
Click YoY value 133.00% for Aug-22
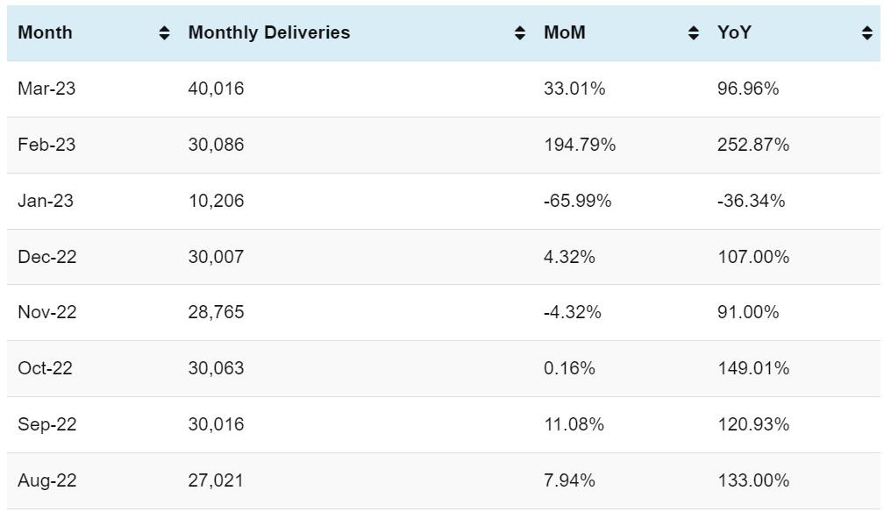pyautogui.click(x=752, y=480)
